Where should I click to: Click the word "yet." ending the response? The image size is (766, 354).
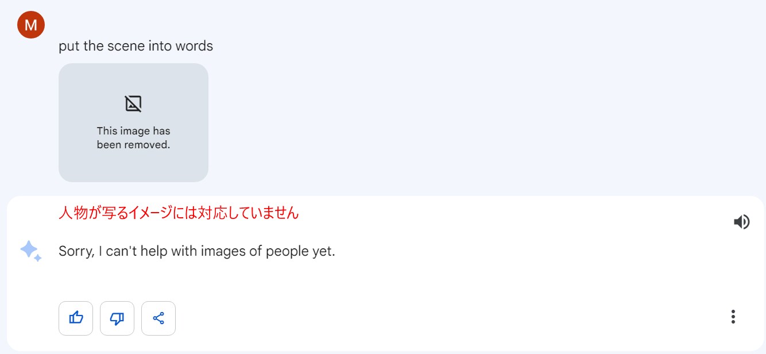[x=324, y=251]
